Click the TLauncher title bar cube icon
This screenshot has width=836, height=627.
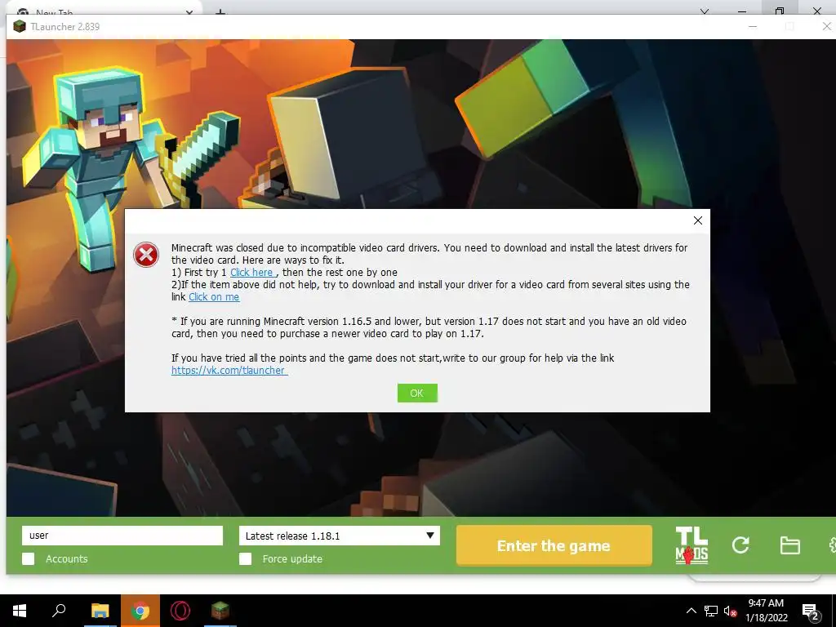pyautogui.click(x=20, y=26)
